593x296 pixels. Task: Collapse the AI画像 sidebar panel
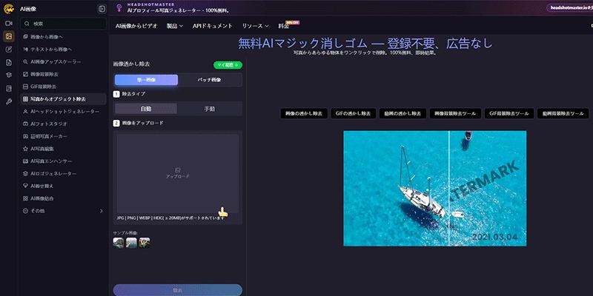tap(102, 9)
